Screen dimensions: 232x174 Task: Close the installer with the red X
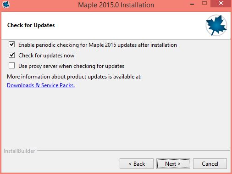(221, 3)
